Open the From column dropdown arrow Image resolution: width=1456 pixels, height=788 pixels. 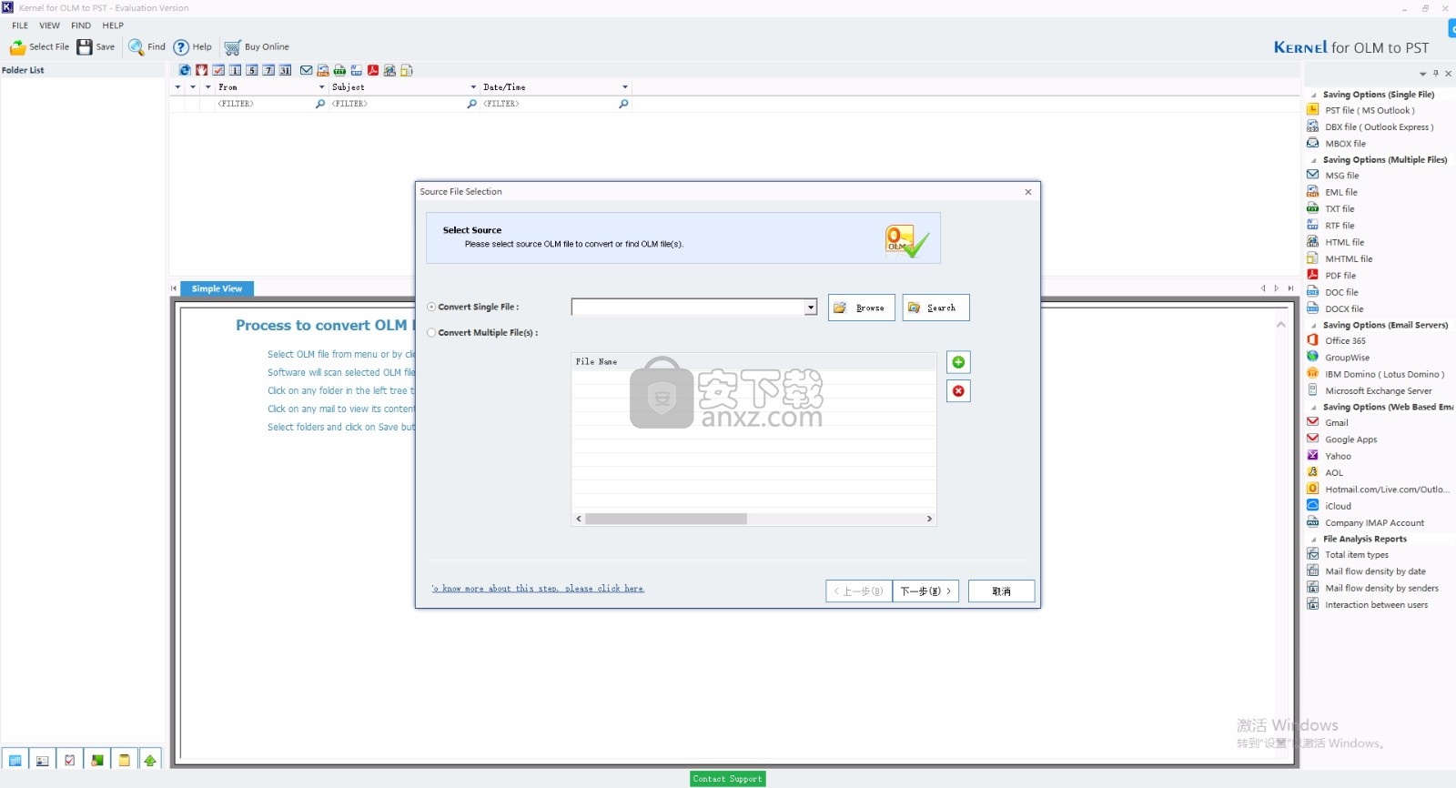321,87
